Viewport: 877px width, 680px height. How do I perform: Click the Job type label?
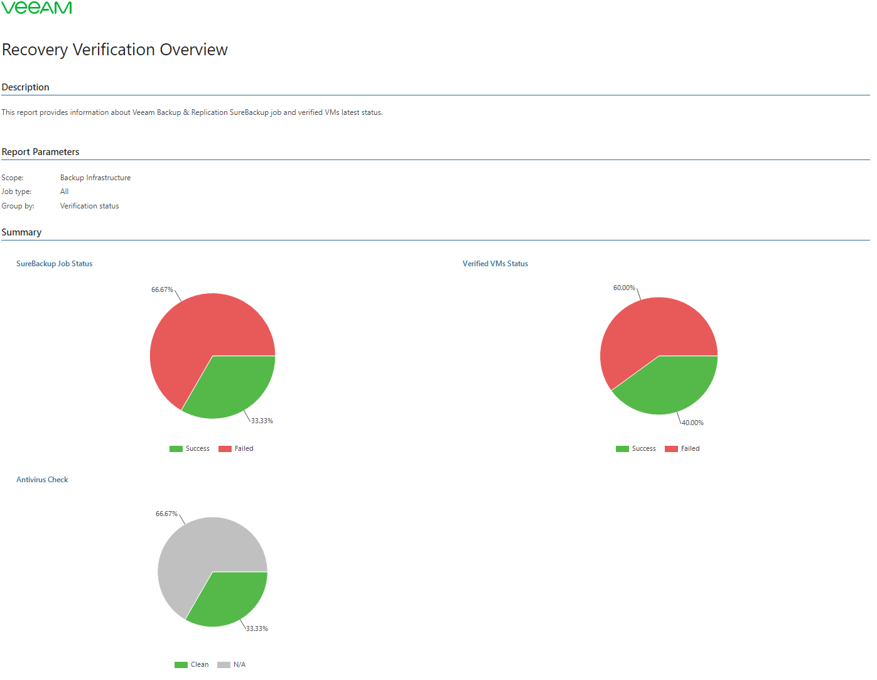[16, 192]
